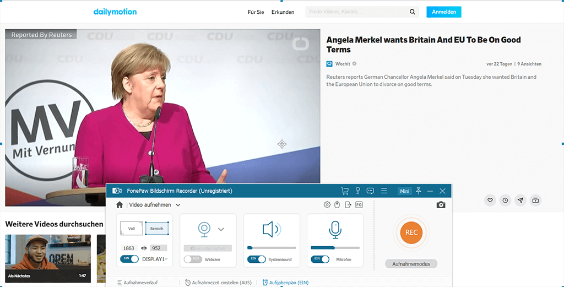
Task: Switch recorder to Mini mode
Action: point(405,191)
